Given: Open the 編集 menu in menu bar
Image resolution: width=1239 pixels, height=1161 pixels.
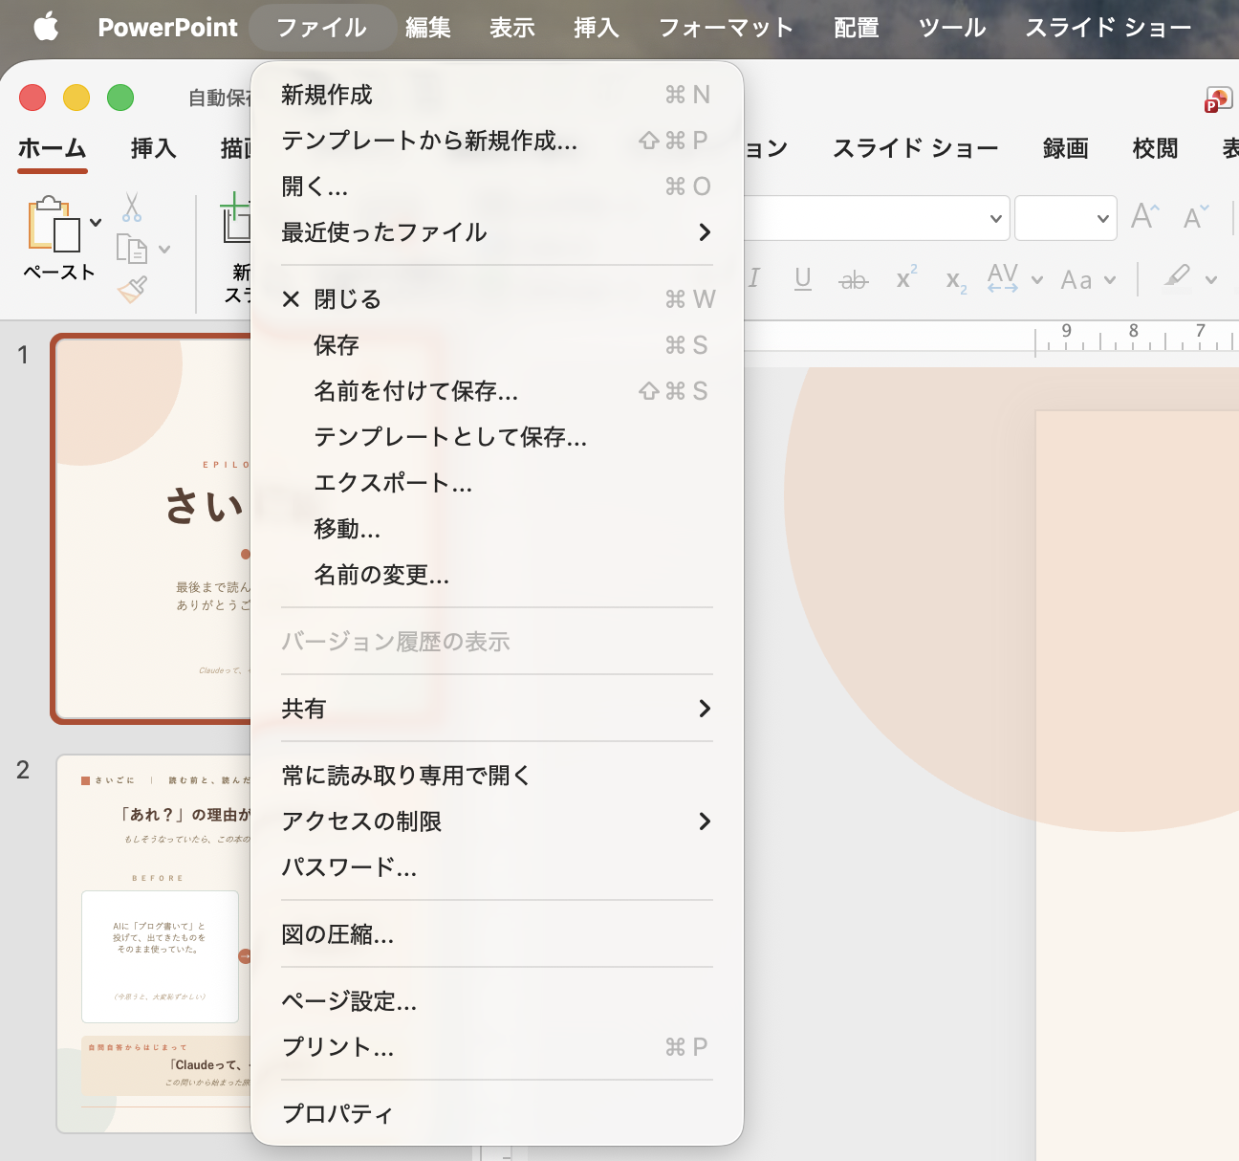Looking at the screenshot, I should coord(428,28).
